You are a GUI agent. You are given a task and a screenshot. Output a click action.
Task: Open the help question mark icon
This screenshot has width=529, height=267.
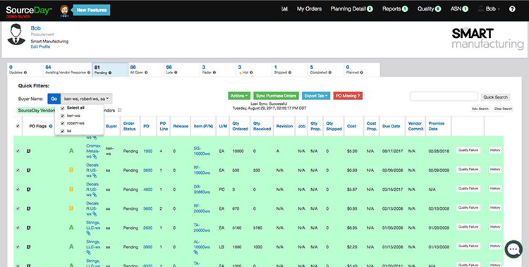(512, 9)
